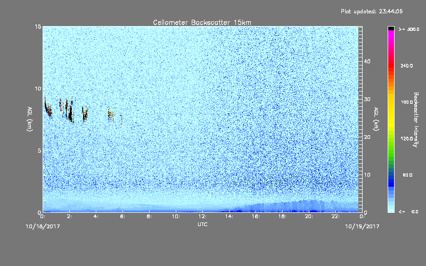426x266 pixels.
Task: Click the black top segment of colorbar
Action: tap(391, 28)
